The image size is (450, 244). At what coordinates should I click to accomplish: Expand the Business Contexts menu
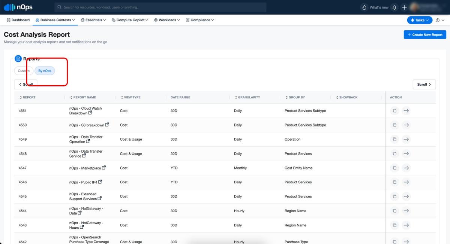pyautogui.click(x=55, y=20)
